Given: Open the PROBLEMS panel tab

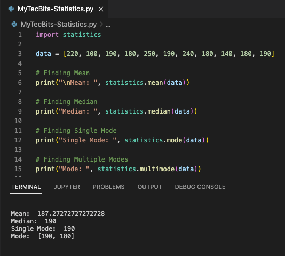Looking at the screenshot, I should click(x=108, y=187).
